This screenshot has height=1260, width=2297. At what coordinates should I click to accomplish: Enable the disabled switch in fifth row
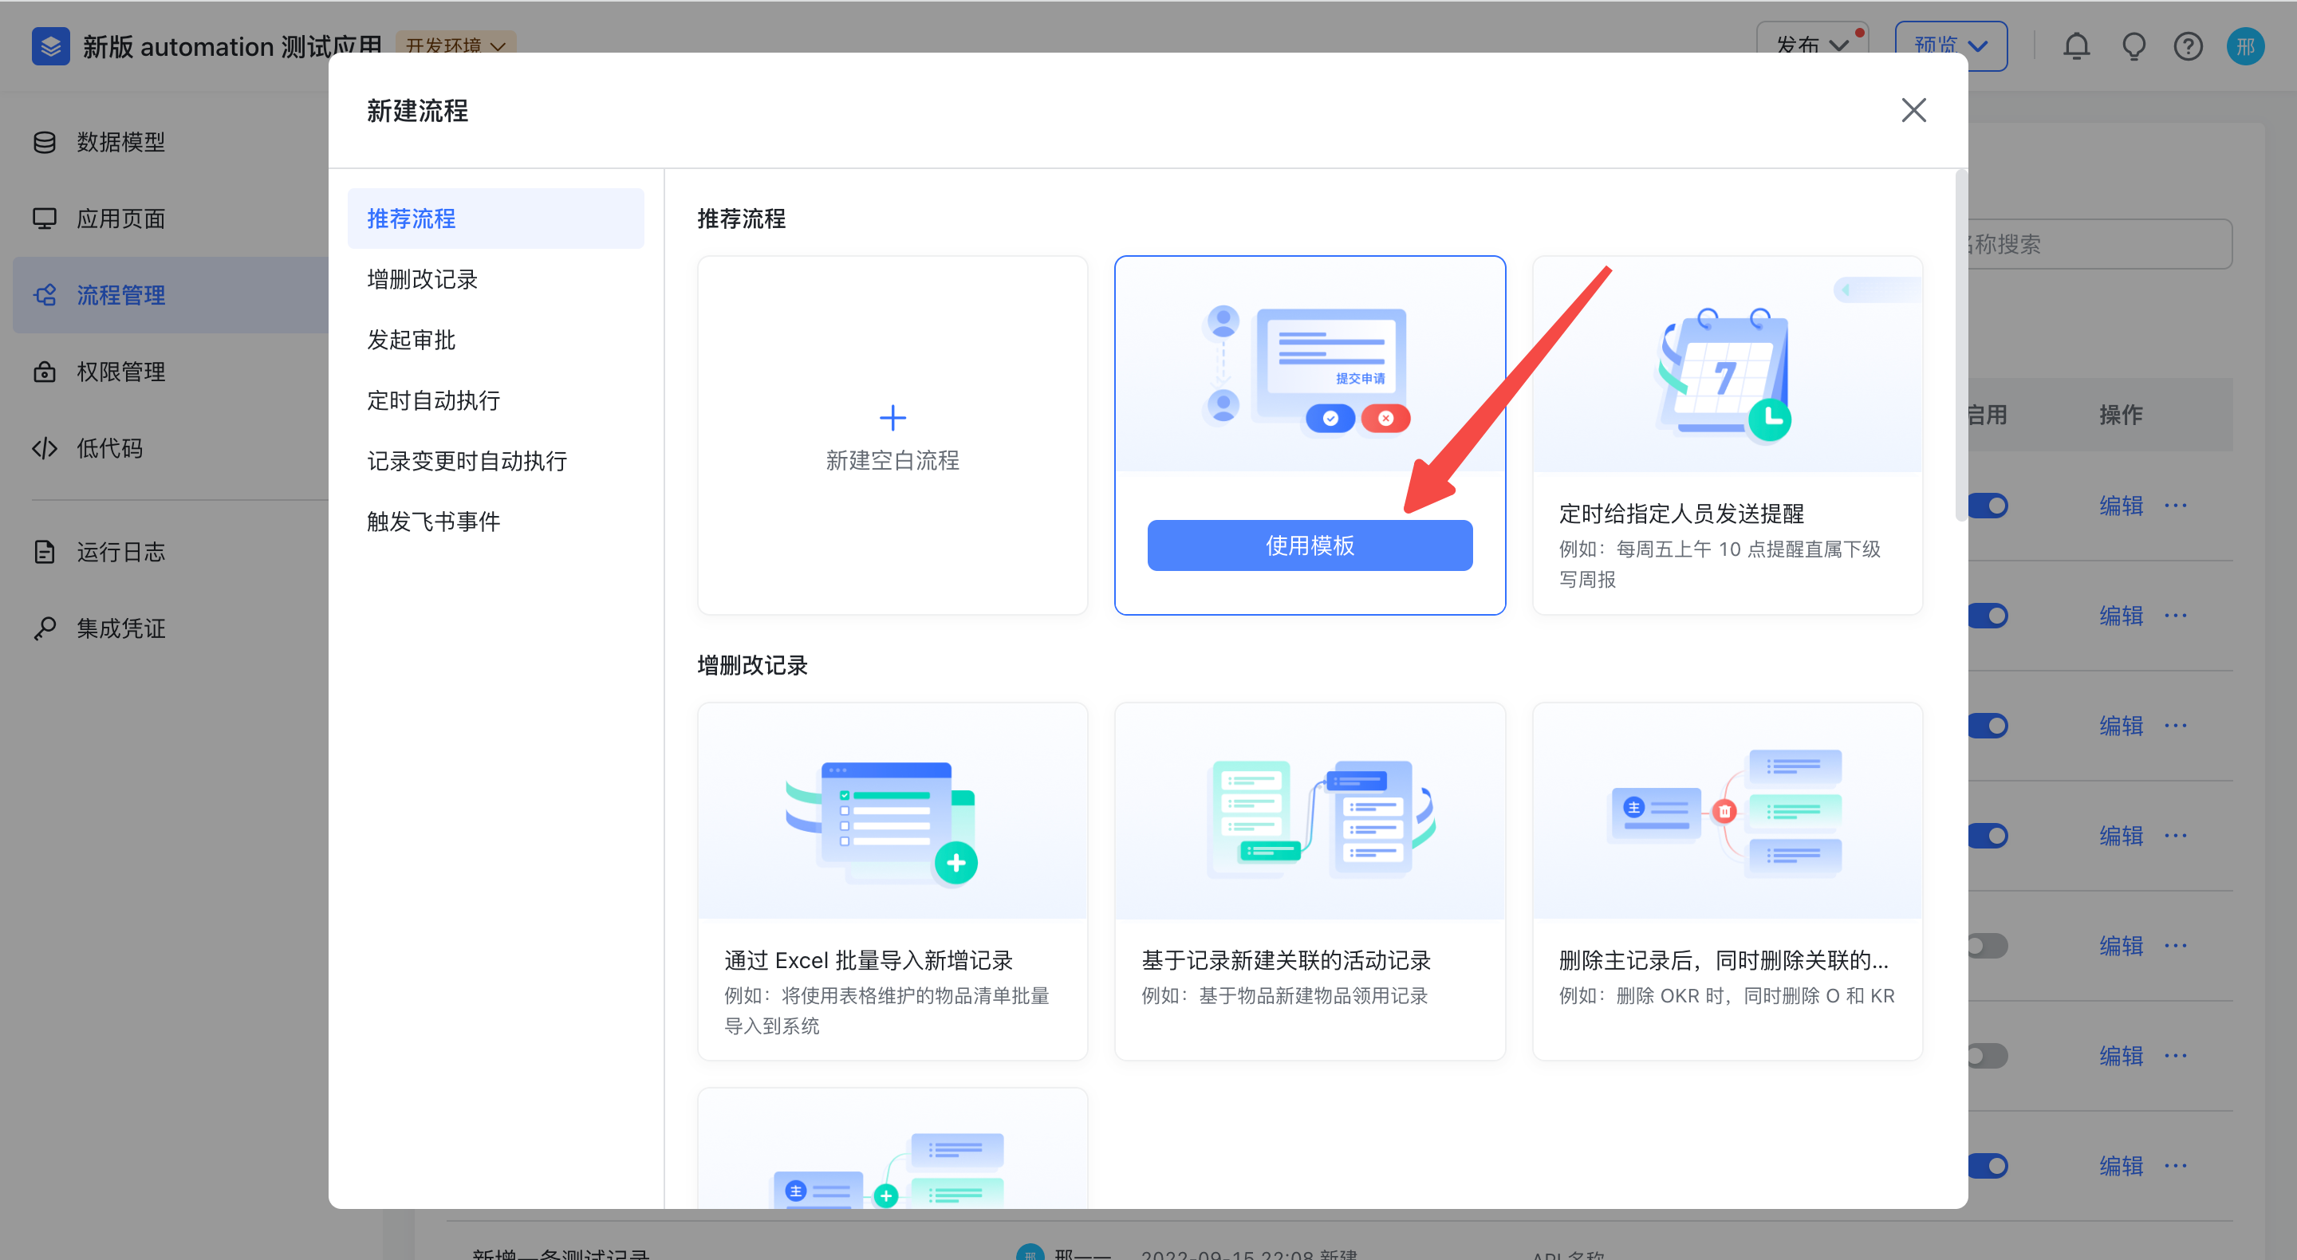[1988, 945]
